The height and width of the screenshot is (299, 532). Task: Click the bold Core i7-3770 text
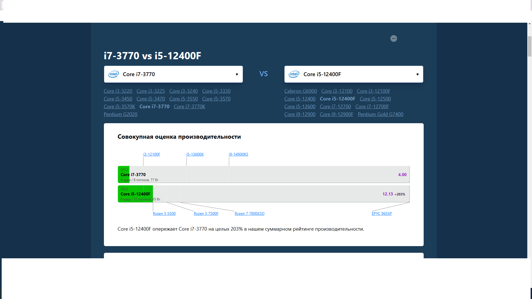pos(154,107)
